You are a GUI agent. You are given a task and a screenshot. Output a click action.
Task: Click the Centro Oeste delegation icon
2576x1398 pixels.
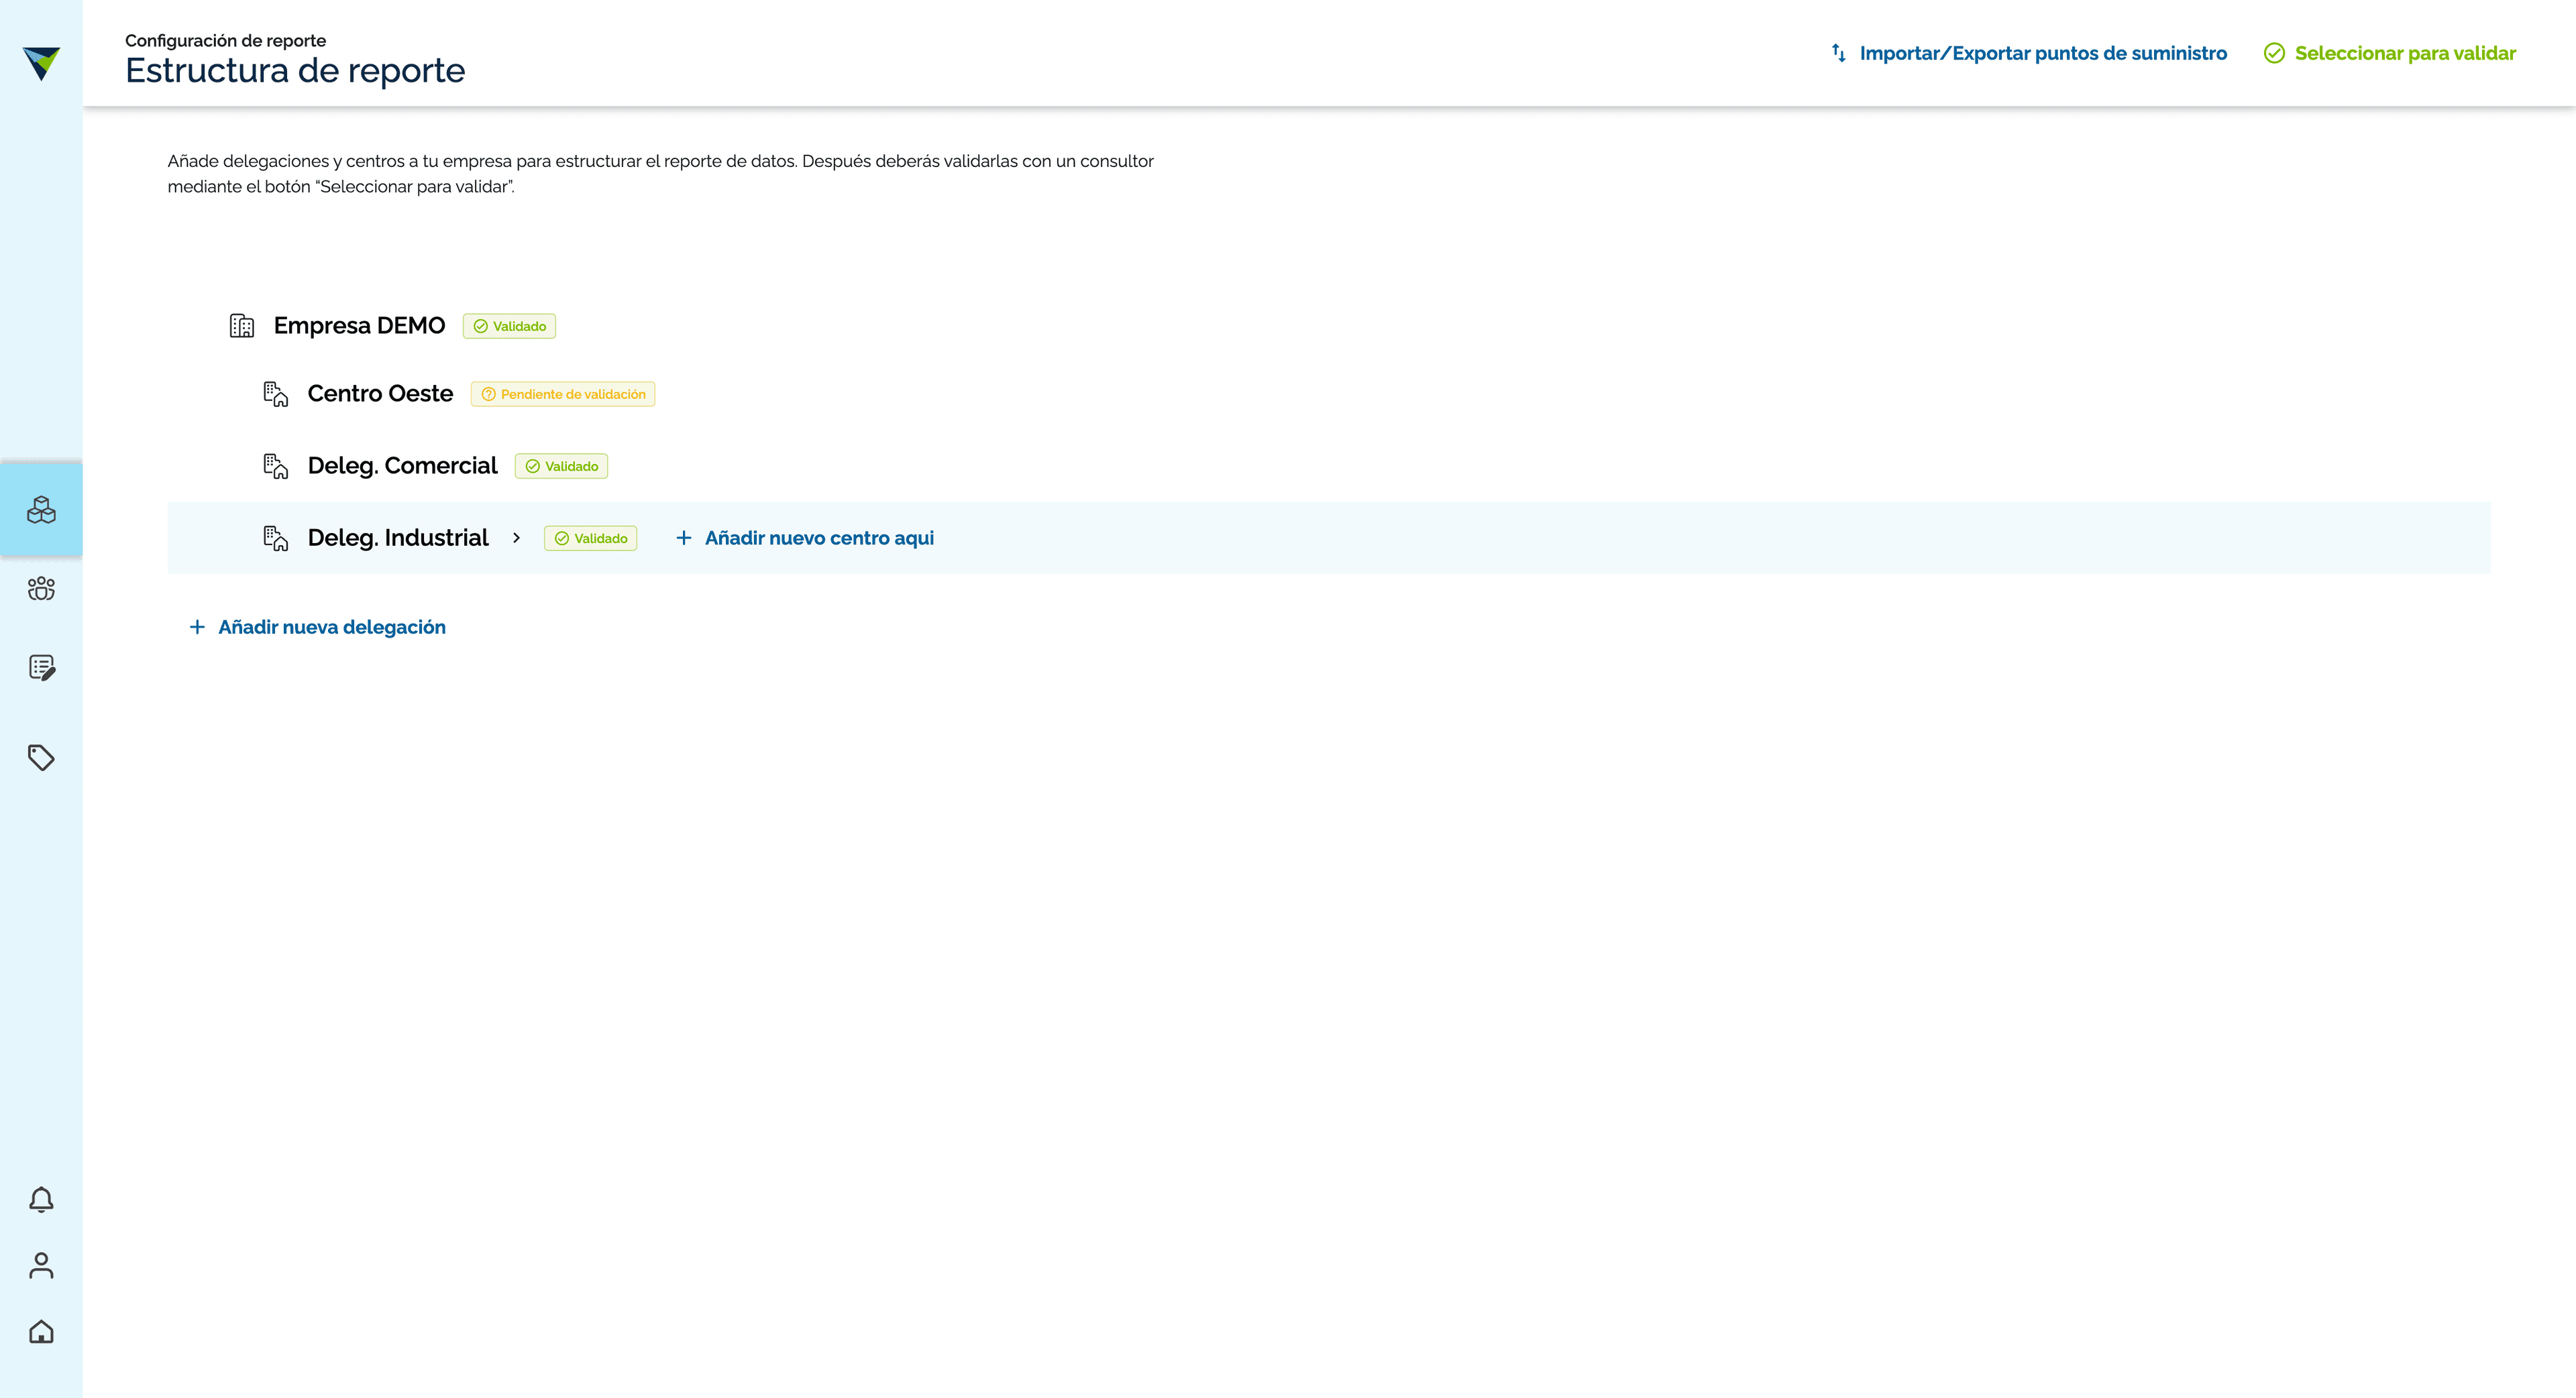276,394
